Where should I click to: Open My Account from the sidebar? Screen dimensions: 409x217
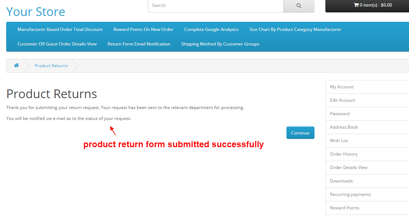click(342, 87)
